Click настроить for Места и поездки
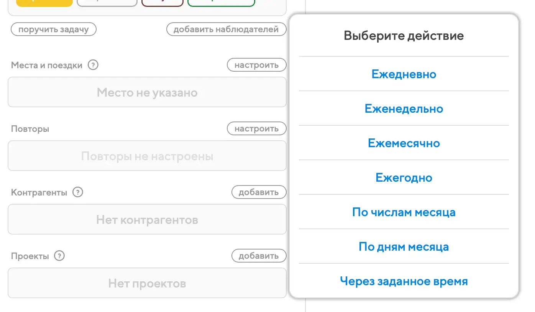The image size is (535, 312). [x=256, y=65]
